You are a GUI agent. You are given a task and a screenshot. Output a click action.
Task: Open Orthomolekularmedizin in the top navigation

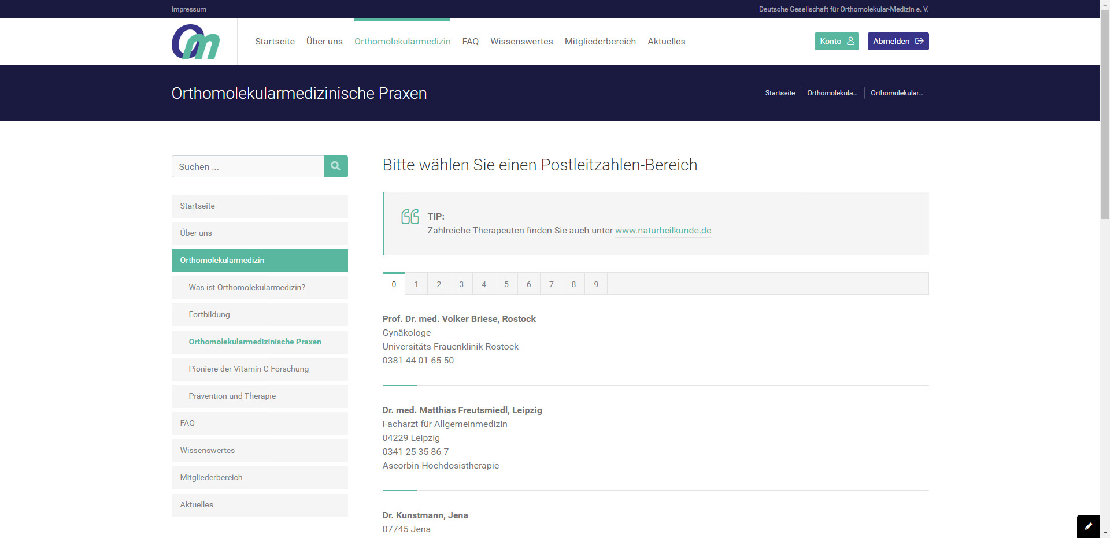click(402, 42)
